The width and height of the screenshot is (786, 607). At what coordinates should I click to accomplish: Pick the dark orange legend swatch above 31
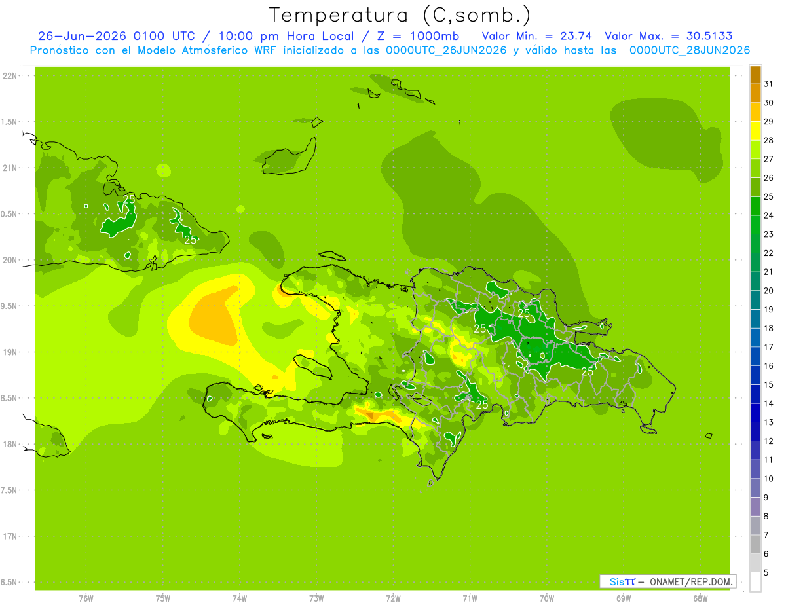[755, 75]
